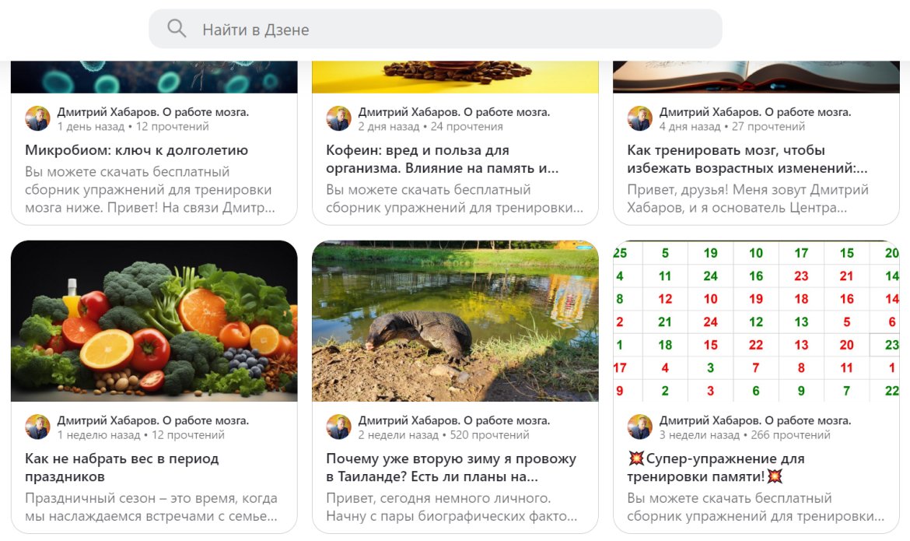910x541 pixels.
Task: Click the coffee beans image thumbnail
Action: [x=455, y=77]
